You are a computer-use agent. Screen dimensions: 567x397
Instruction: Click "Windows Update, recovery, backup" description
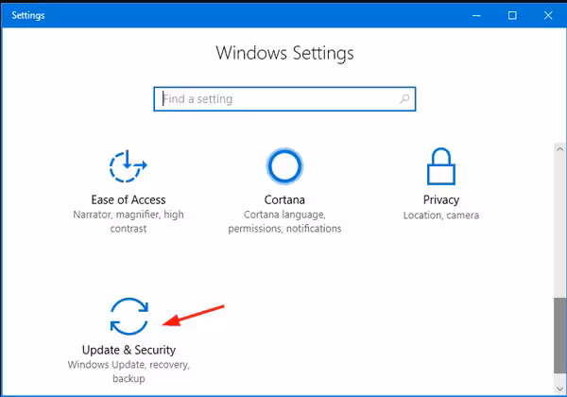click(x=129, y=371)
